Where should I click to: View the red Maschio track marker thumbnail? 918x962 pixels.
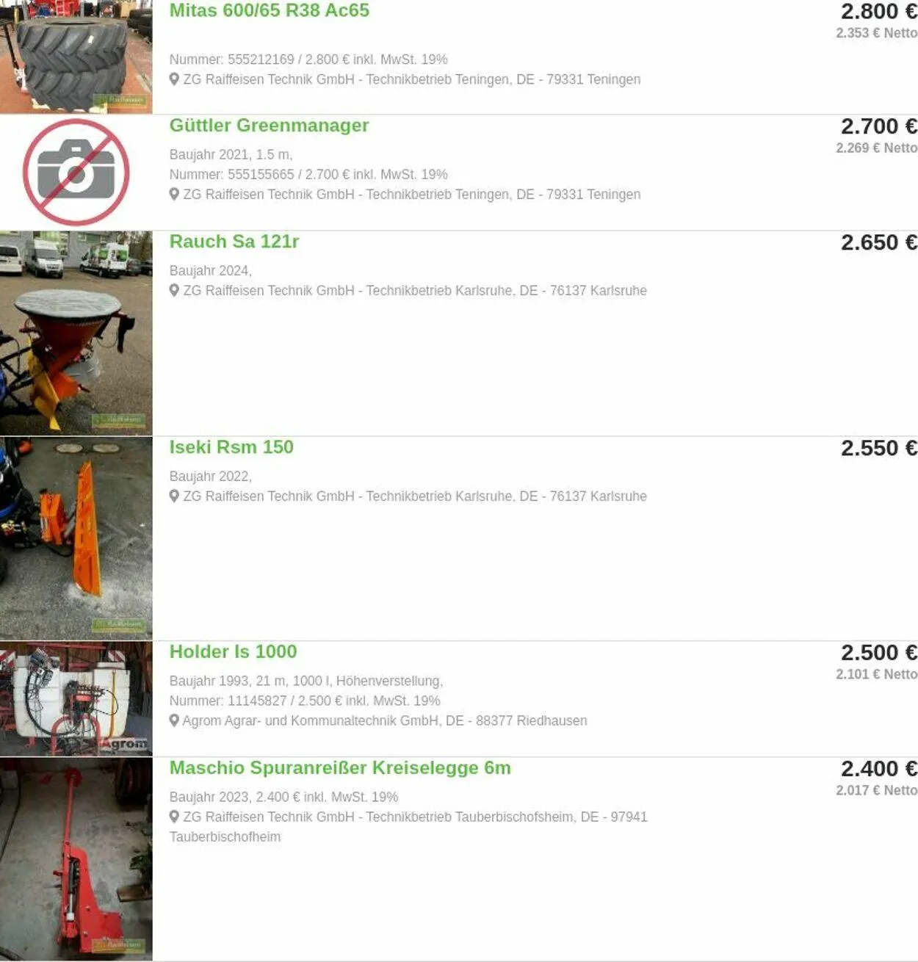coord(76,859)
